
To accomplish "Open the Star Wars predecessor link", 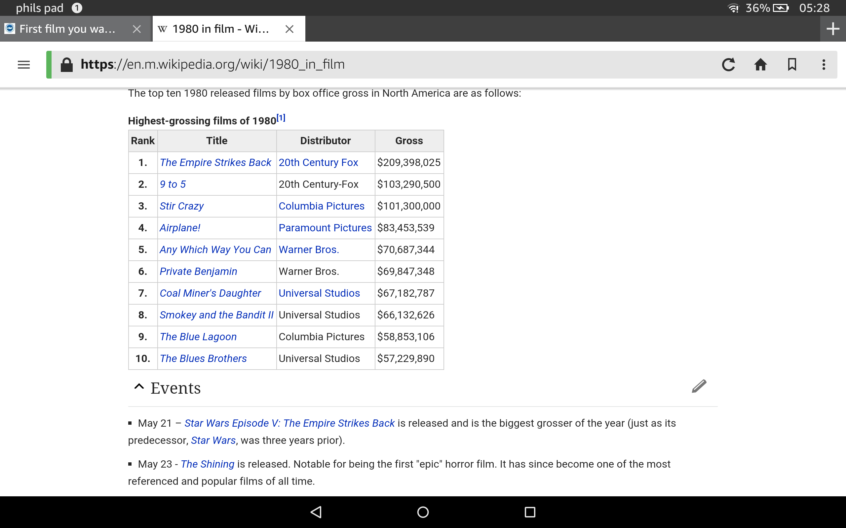I will [x=213, y=440].
